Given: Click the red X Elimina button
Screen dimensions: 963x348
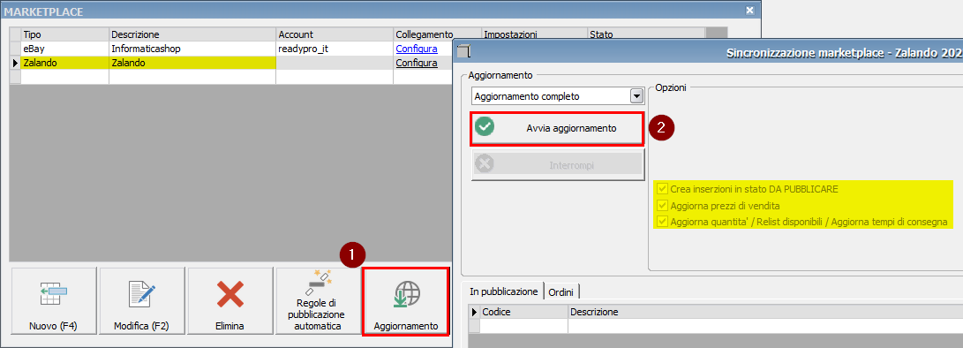Looking at the screenshot, I should 229,294.
